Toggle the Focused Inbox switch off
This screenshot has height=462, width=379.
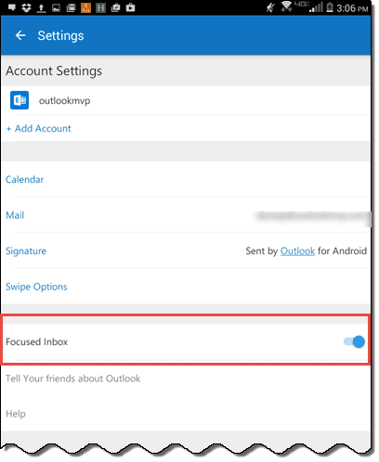pos(354,341)
